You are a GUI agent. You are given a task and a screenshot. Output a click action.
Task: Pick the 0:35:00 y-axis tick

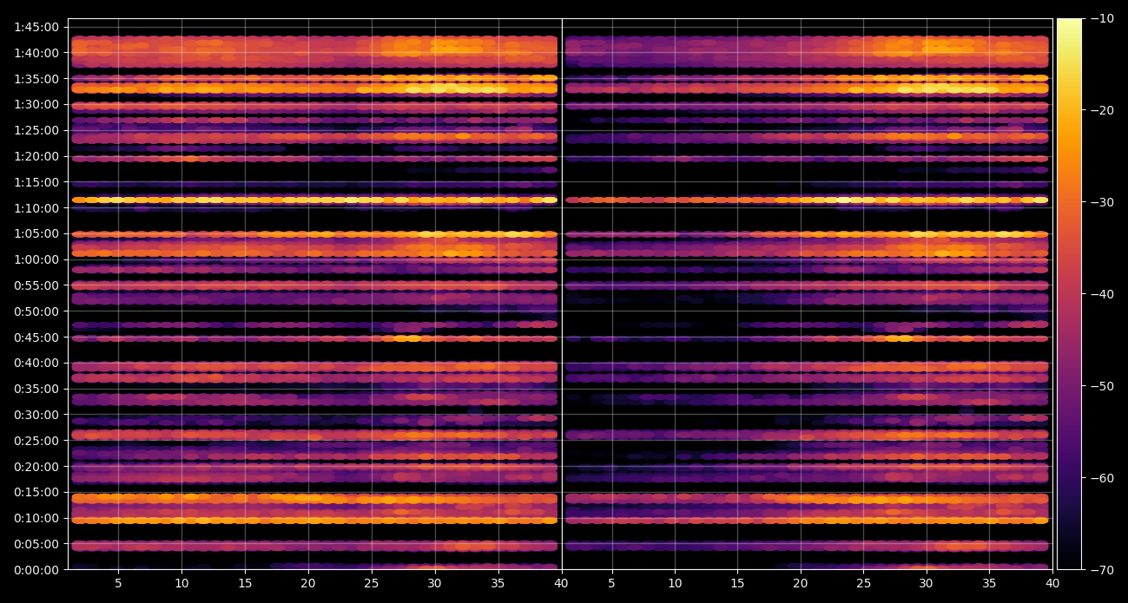point(36,389)
